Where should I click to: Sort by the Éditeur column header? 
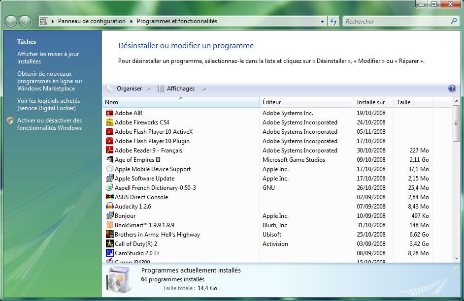tap(306, 102)
